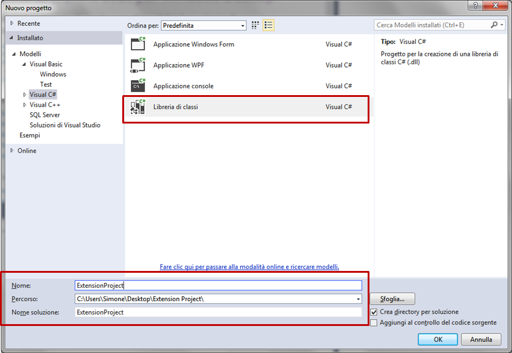This screenshot has height=353, width=512.
Task: Select Applicazione Windows Form template text
Action: pyautogui.click(x=194, y=44)
